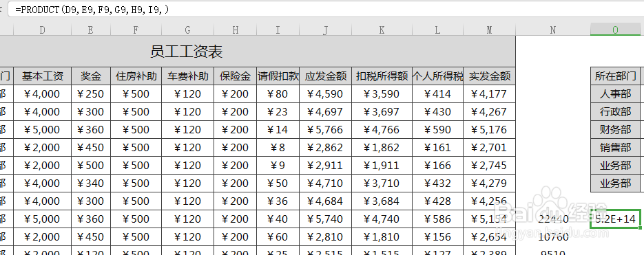644x255 pixels.
Task: Click the 所在部门 header in column O
Action: (x=615, y=76)
